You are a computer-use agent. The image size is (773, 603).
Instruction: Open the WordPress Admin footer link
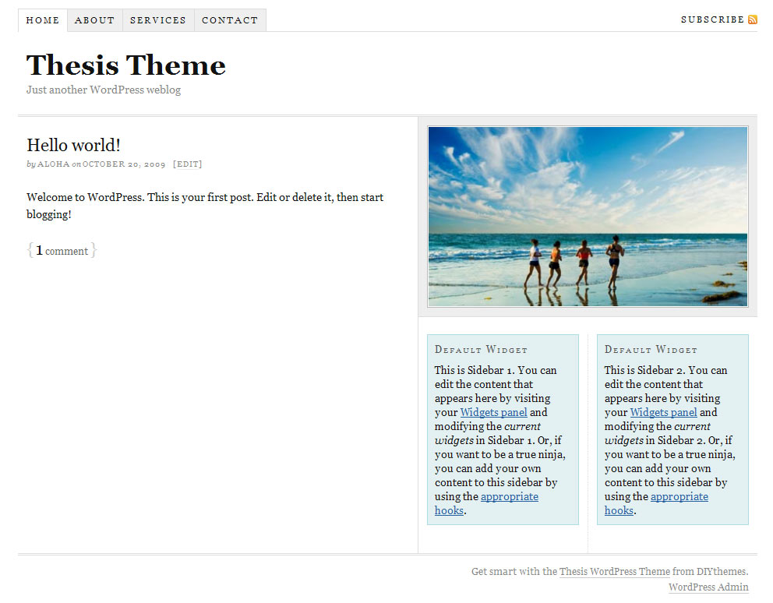[708, 587]
